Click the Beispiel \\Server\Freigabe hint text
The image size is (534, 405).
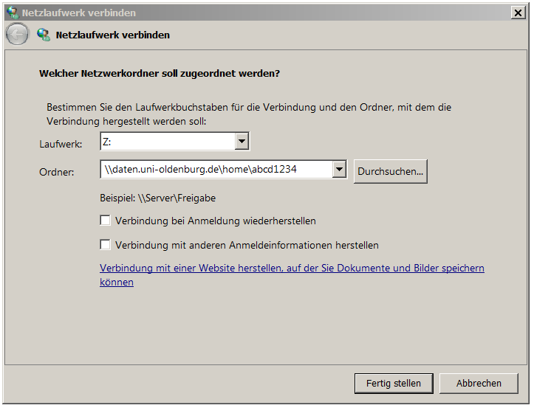(x=157, y=198)
